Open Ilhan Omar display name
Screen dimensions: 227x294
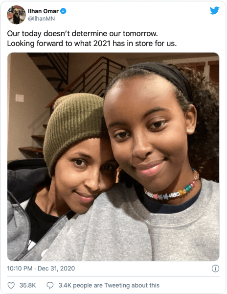point(43,11)
